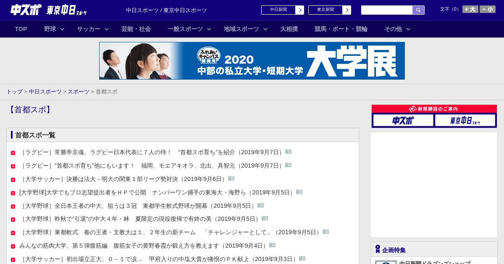This screenshot has height=264, width=504.
Task: Go to TOP menu item
Action: (21, 29)
